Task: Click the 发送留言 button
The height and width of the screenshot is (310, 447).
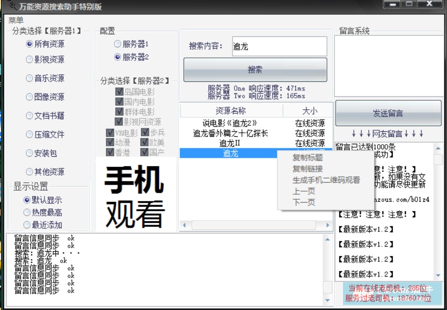Action: (x=388, y=113)
